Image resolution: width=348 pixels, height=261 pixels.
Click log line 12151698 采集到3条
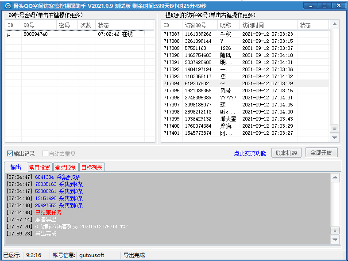[x=45, y=198]
